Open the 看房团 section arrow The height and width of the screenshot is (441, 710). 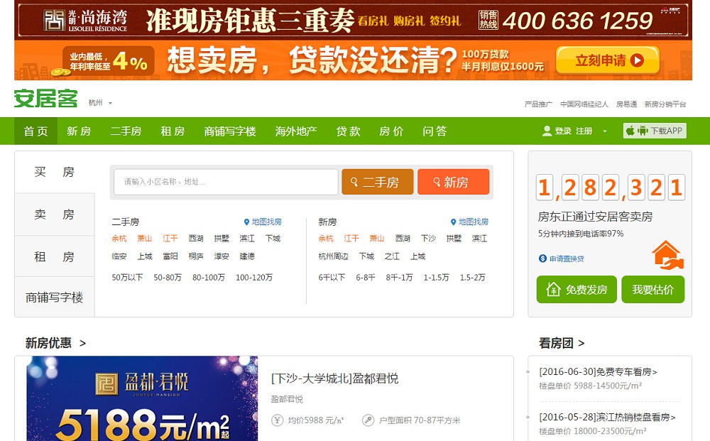581,343
